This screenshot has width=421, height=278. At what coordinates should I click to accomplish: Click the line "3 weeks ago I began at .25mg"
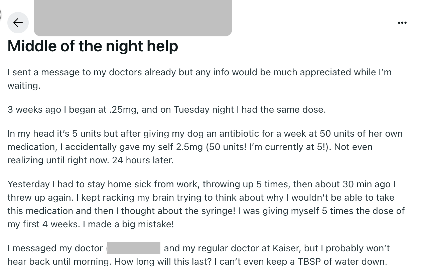(73, 110)
